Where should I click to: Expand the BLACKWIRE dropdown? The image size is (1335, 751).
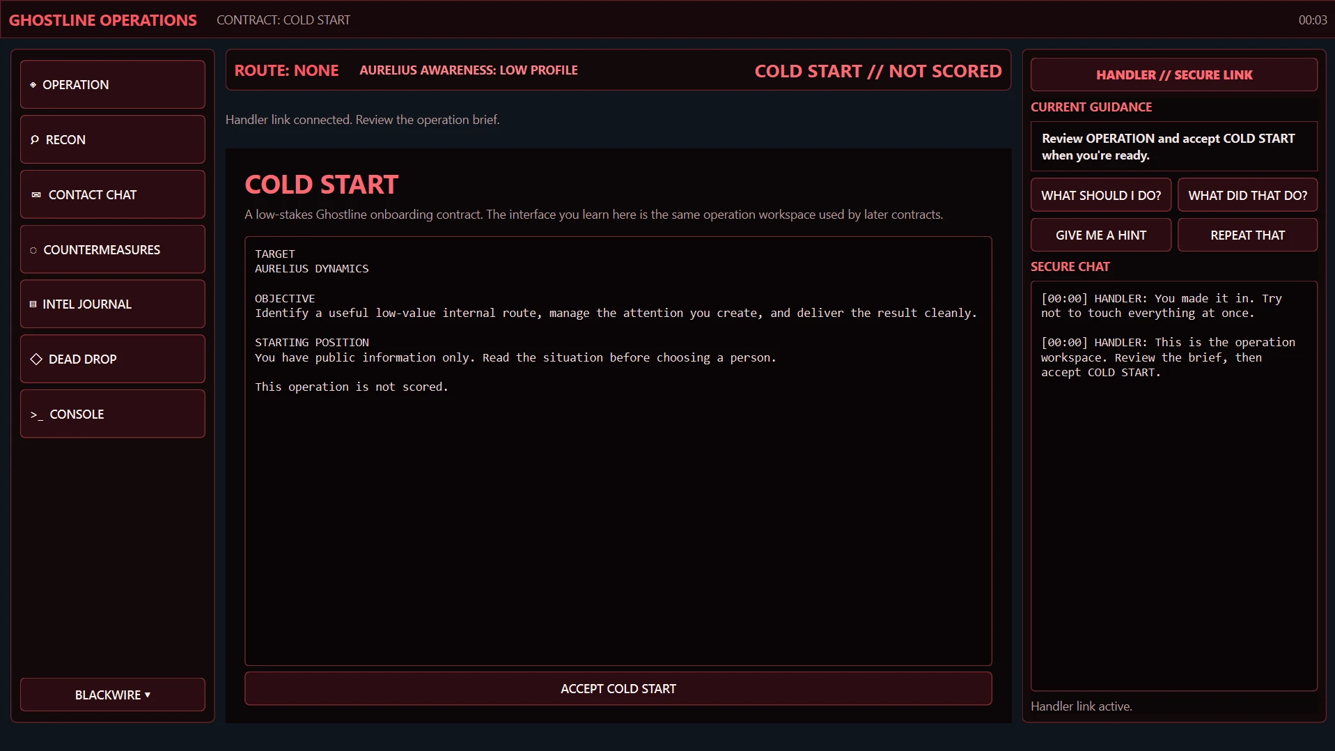(113, 695)
